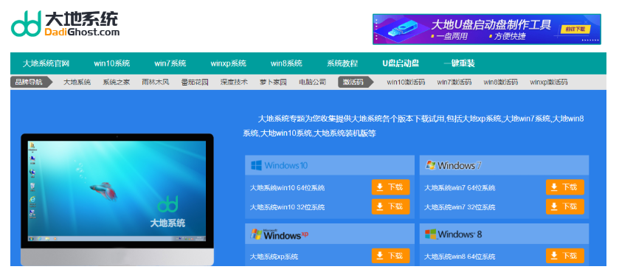Viewport: 619px width, 275px height.
Task: Download 大地系统win10 32位系统
Action: point(390,206)
